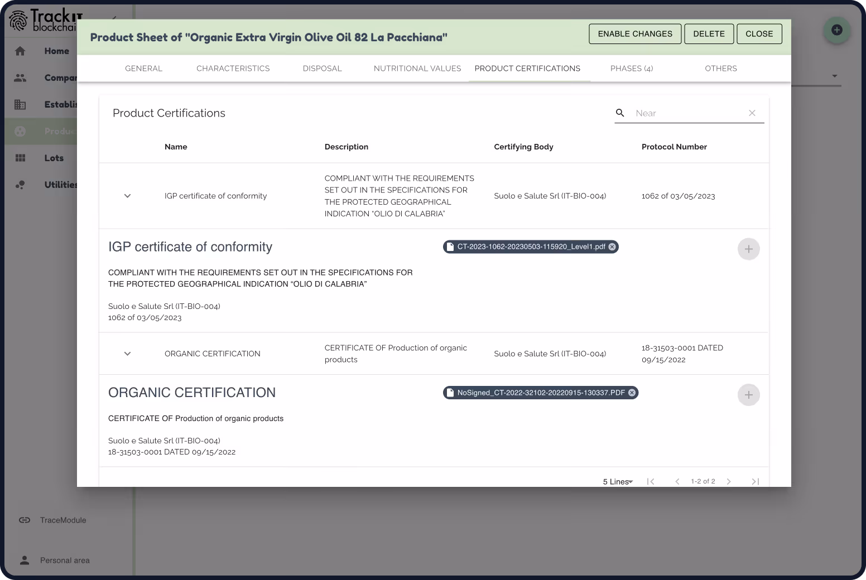Go to previous page of table
This screenshot has height=580, width=866.
[677, 481]
